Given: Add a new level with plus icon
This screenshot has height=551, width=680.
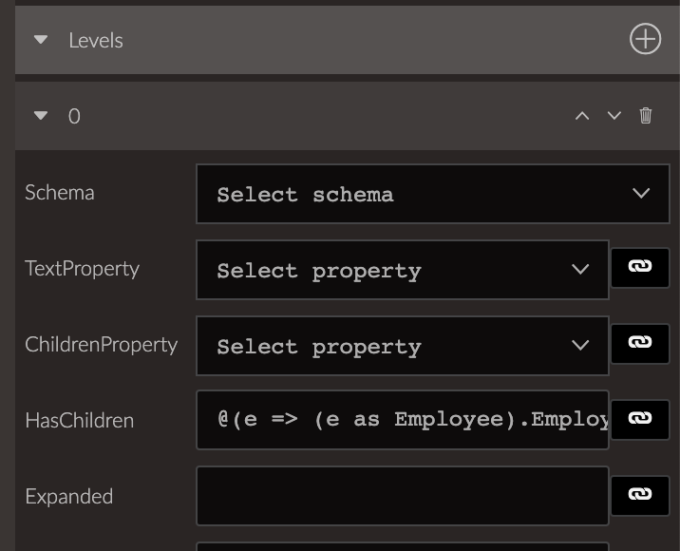Looking at the screenshot, I should [645, 39].
